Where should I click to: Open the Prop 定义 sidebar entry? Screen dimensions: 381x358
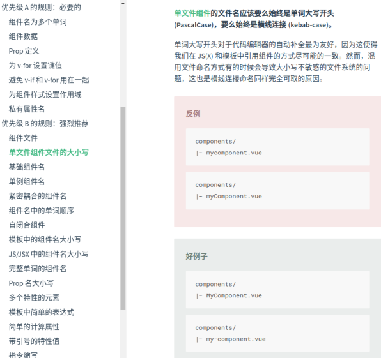pos(24,51)
